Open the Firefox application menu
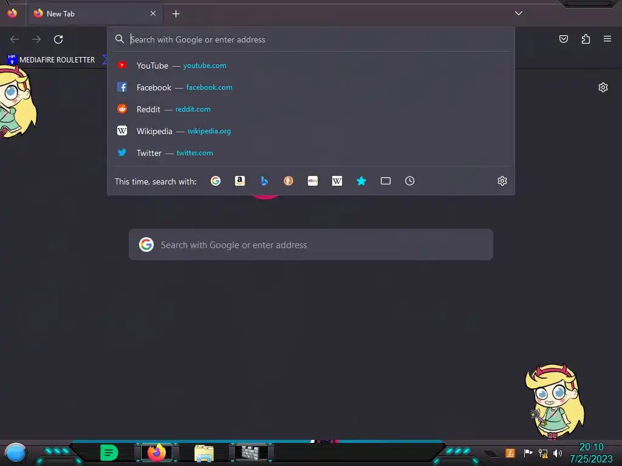 (607, 39)
